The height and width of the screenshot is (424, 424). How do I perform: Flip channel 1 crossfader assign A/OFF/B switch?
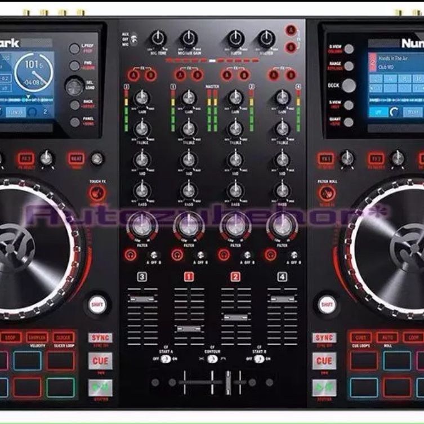click(200, 255)
